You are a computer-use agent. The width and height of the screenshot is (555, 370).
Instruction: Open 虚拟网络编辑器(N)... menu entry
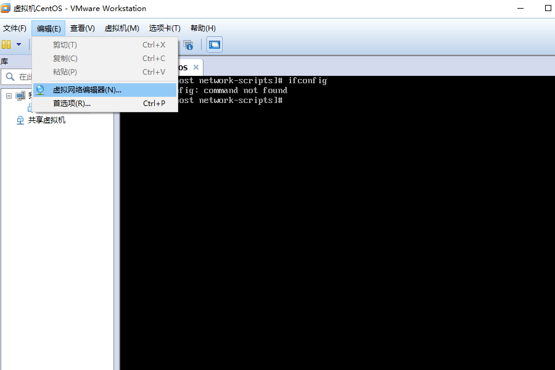click(87, 90)
